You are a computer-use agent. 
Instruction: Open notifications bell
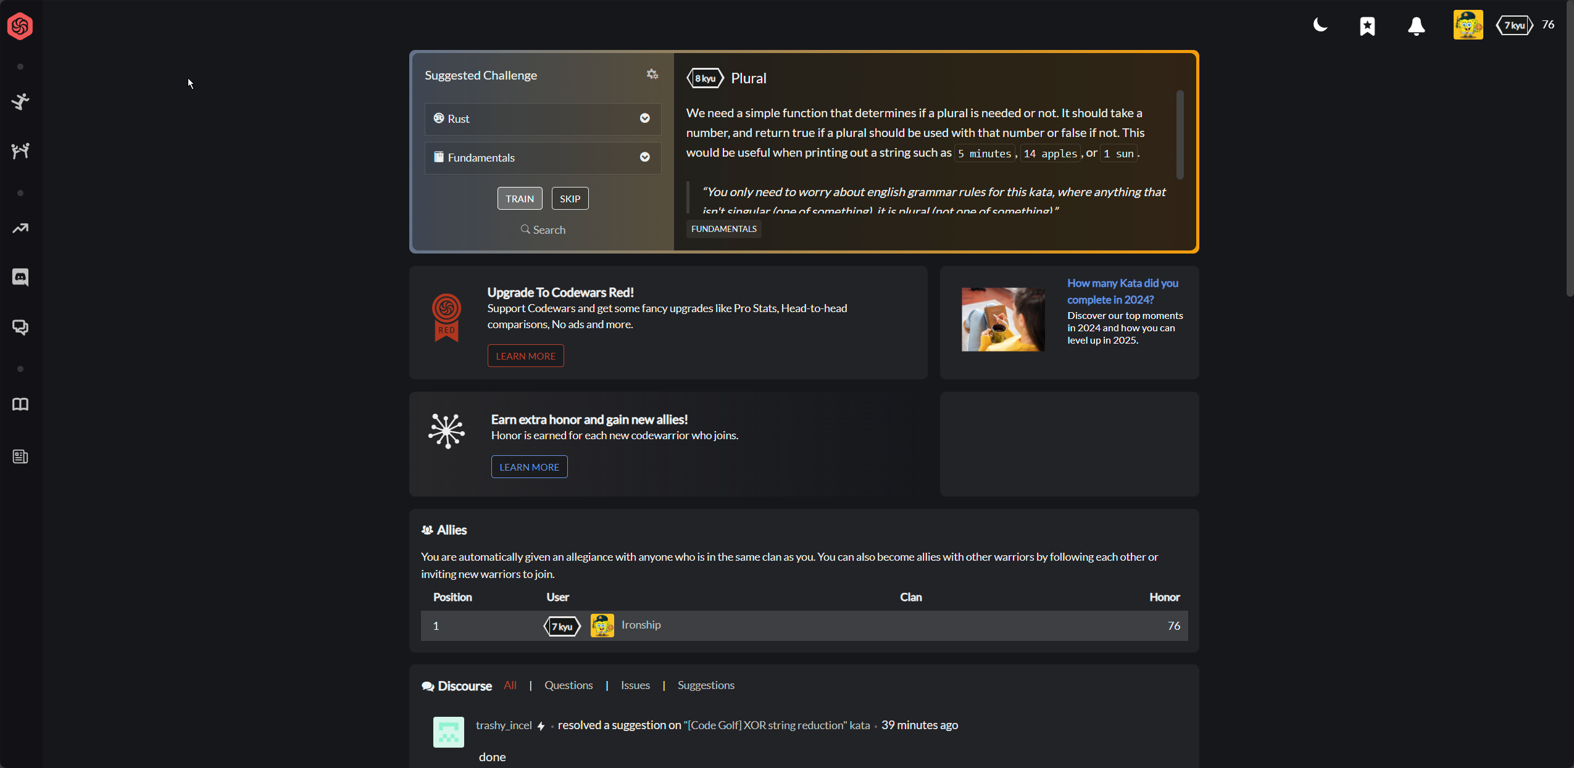pyautogui.click(x=1417, y=26)
